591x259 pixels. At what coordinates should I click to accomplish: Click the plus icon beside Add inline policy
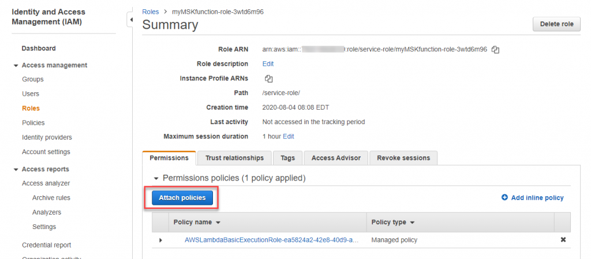click(x=504, y=198)
